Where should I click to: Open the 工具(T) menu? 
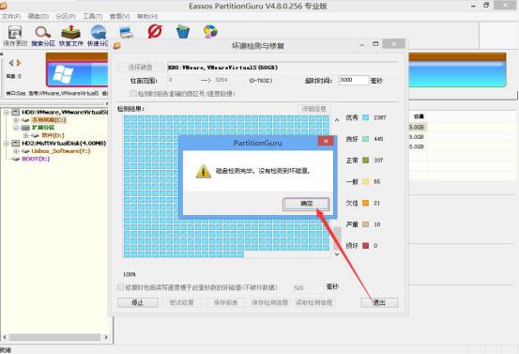pos(92,16)
